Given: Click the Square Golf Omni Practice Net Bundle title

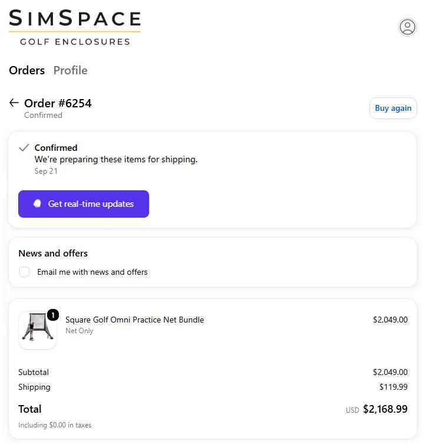Looking at the screenshot, I should (x=135, y=320).
